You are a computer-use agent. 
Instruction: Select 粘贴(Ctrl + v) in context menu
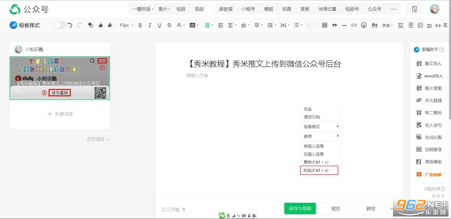(319, 171)
